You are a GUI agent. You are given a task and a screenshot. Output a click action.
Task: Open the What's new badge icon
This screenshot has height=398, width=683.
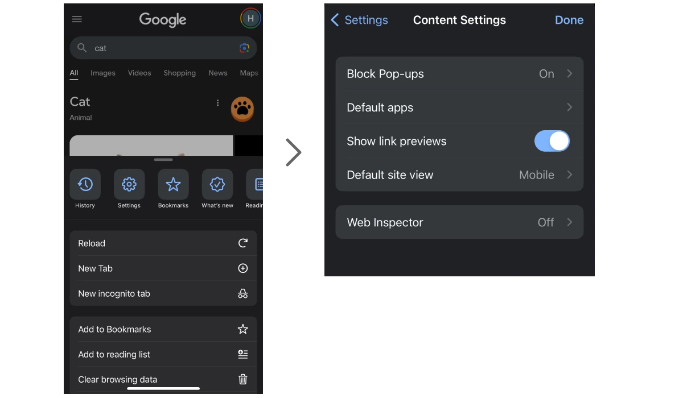click(x=217, y=184)
